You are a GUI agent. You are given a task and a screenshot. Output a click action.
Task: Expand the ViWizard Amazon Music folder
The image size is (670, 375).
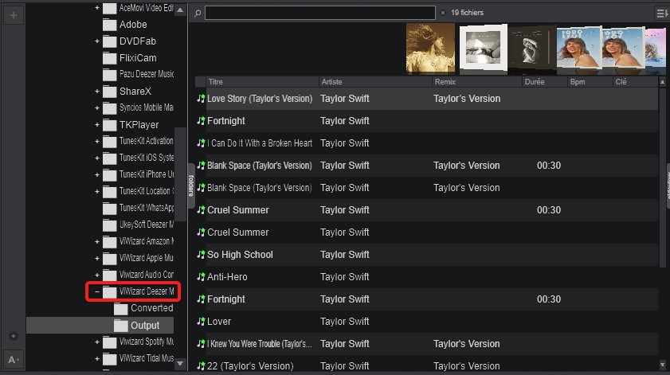tap(97, 242)
